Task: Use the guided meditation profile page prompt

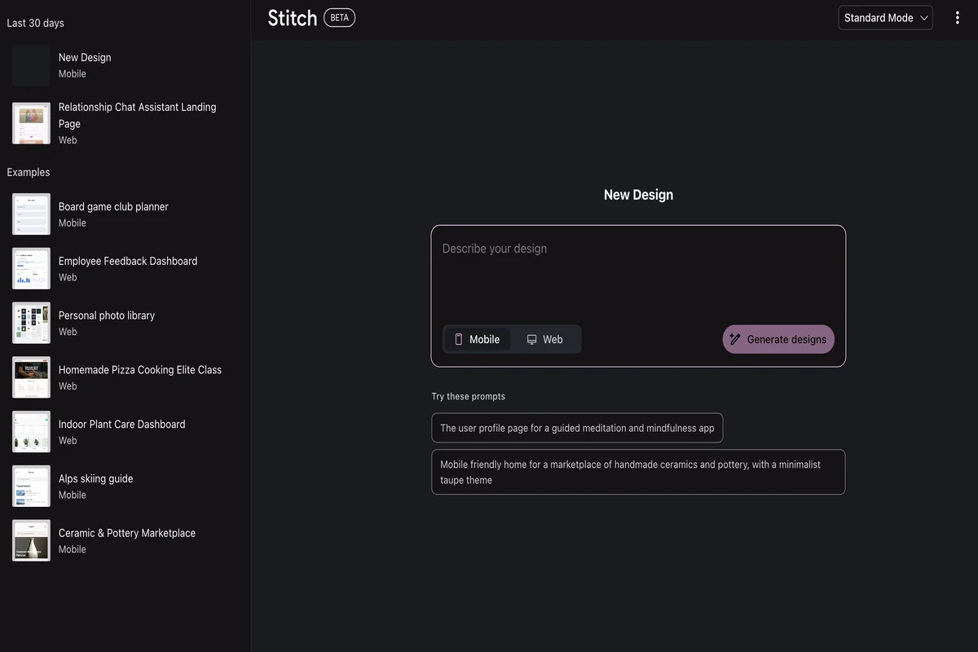Action: 577,428
